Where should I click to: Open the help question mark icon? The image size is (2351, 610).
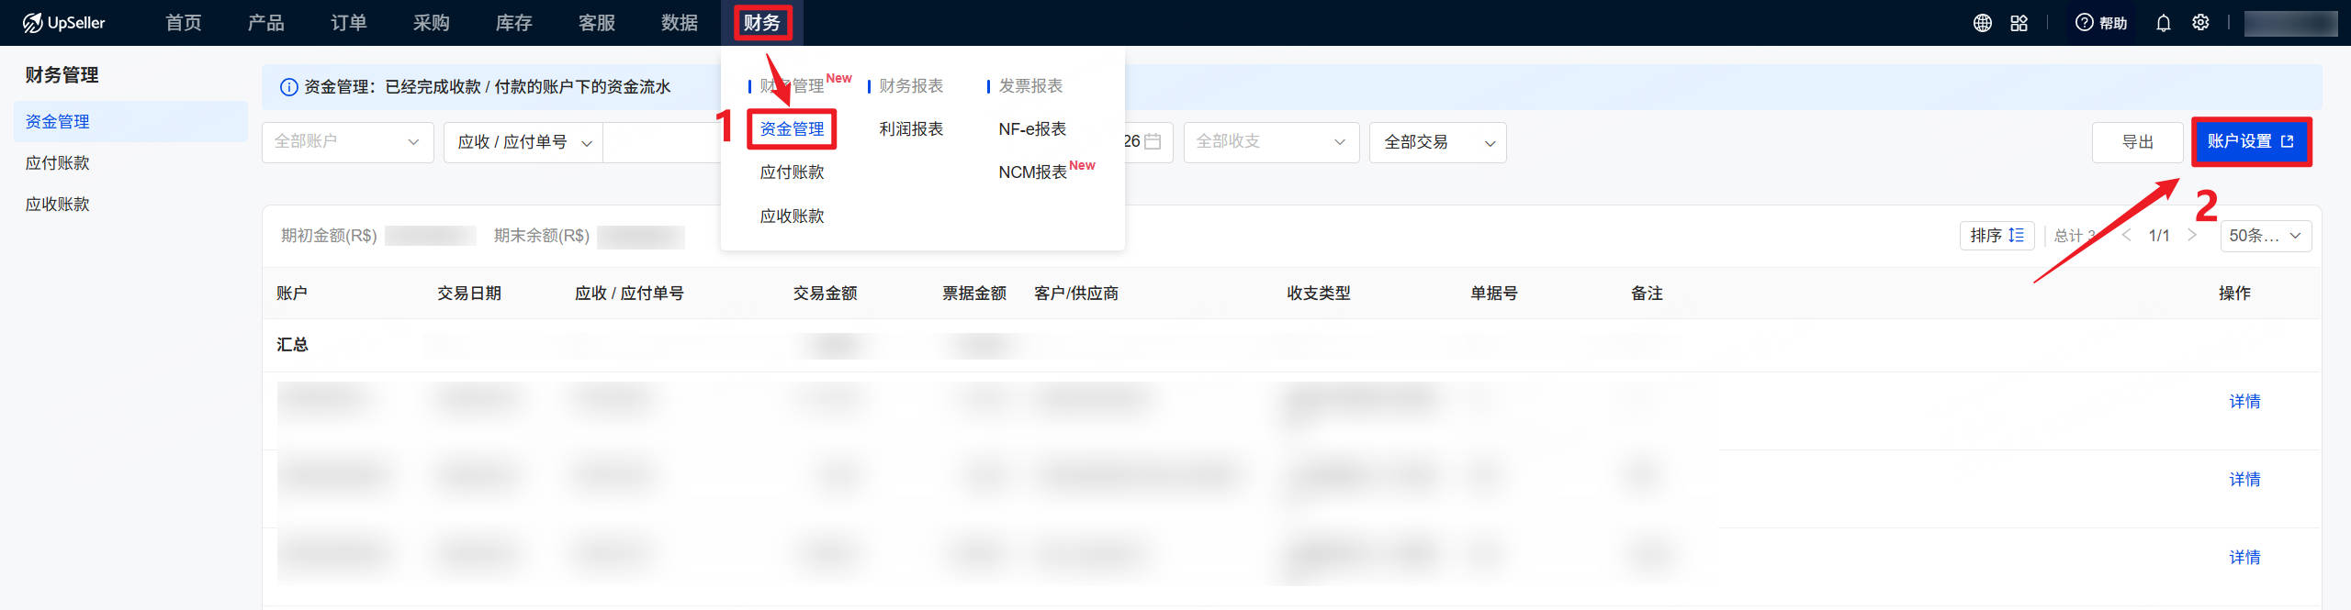(2084, 23)
